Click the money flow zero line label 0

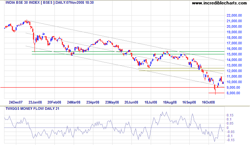click(227, 128)
